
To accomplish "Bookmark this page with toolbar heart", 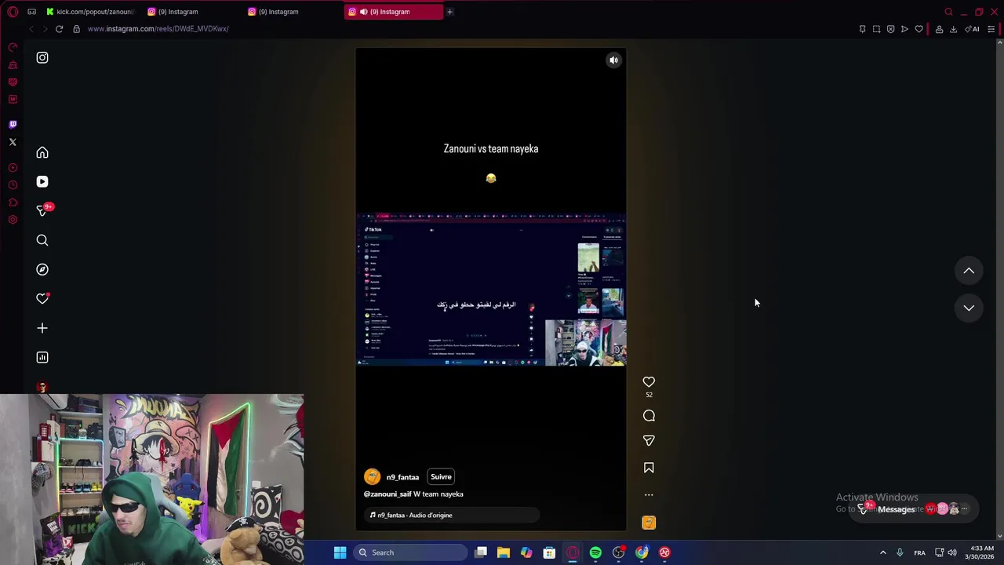I will (x=919, y=29).
